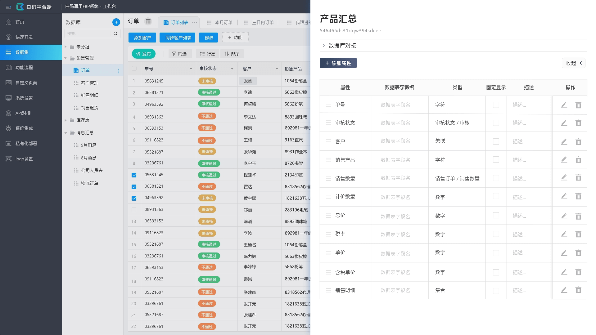Expand the 库存表 folder

point(65,120)
